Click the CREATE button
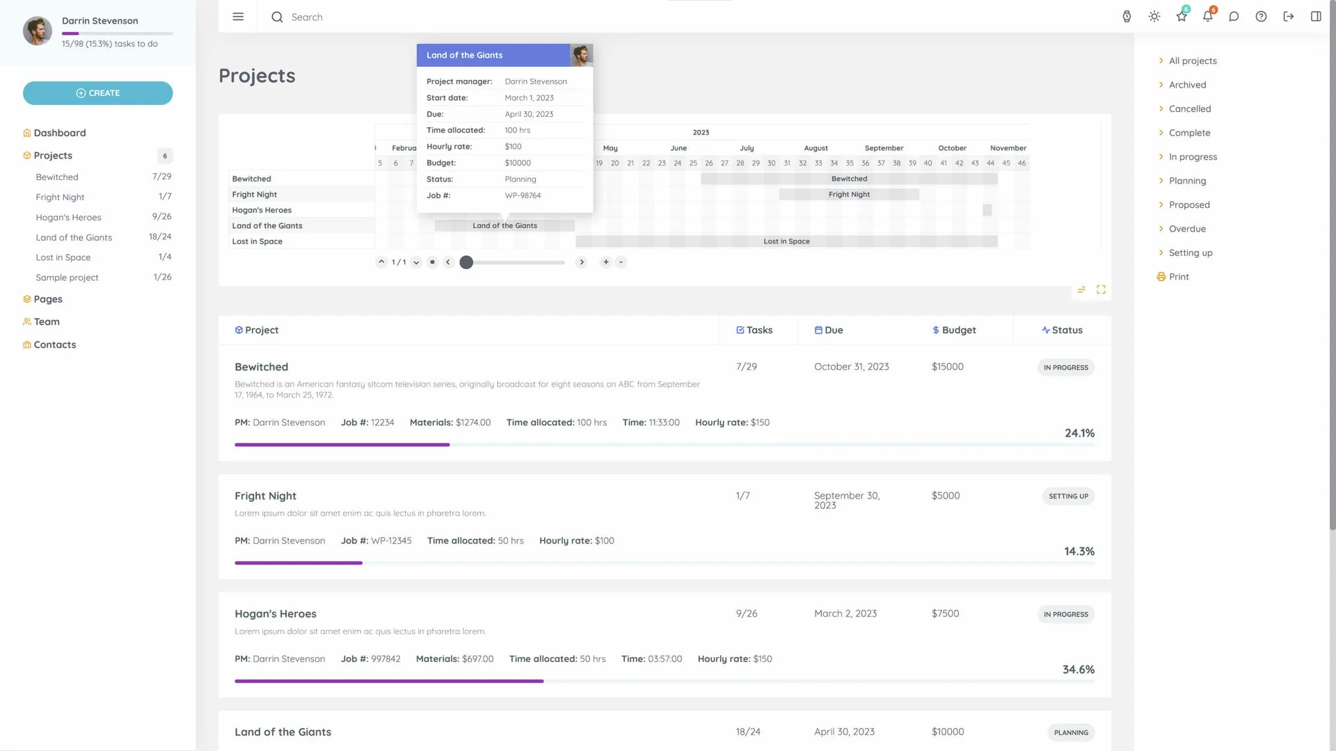This screenshot has height=751, width=1336. (x=97, y=93)
